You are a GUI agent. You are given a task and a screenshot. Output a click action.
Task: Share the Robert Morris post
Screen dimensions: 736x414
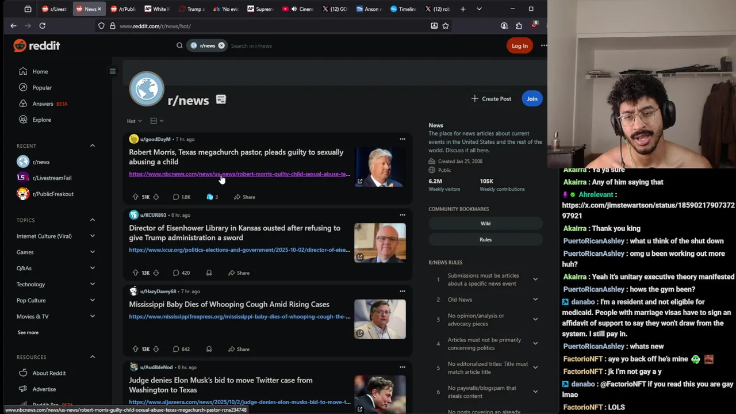[x=244, y=197]
